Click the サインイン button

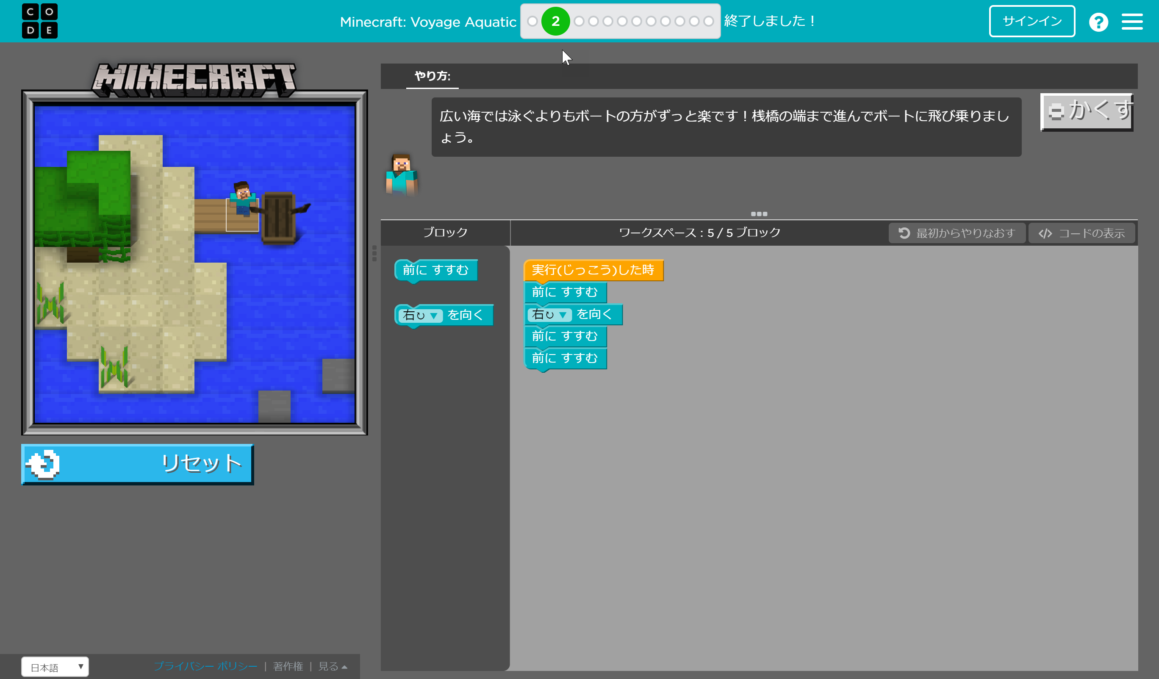point(1031,21)
